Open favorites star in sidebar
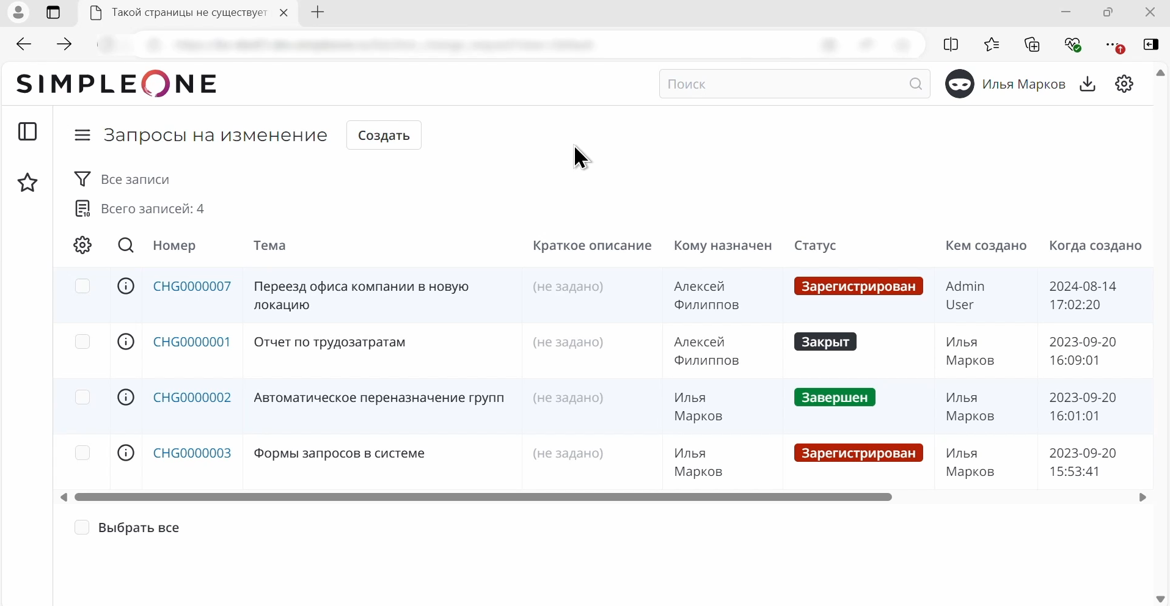This screenshot has width=1170, height=606. pos(28,183)
